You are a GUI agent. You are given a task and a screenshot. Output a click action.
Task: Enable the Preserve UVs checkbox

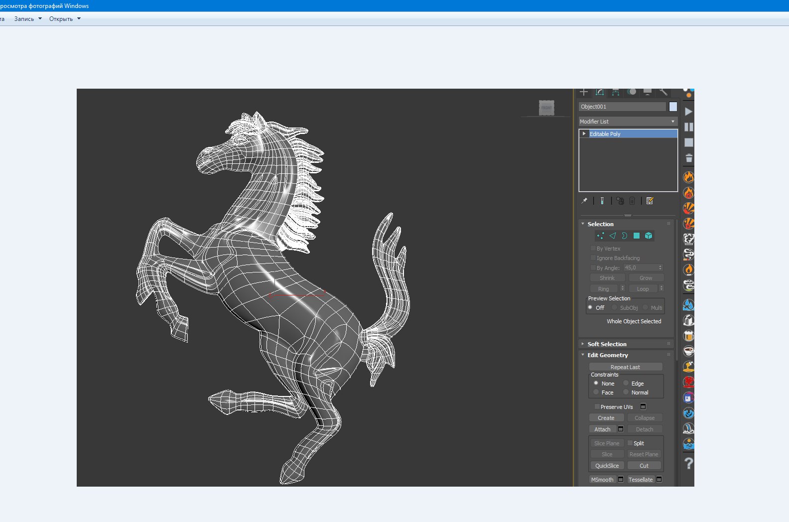597,406
